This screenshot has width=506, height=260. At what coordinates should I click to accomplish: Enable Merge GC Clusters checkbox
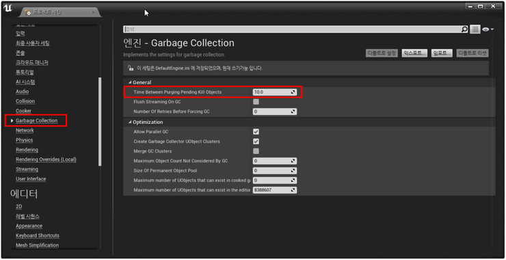(x=256, y=151)
